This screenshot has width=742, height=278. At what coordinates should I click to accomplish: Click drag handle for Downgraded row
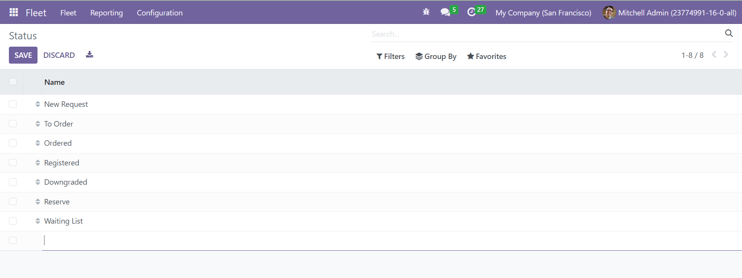click(38, 182)
